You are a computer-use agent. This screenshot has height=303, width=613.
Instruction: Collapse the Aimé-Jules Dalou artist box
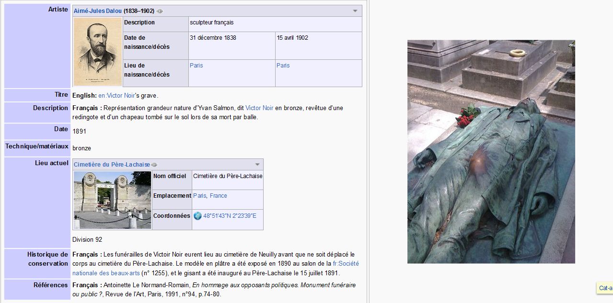(x=355, y=11)
